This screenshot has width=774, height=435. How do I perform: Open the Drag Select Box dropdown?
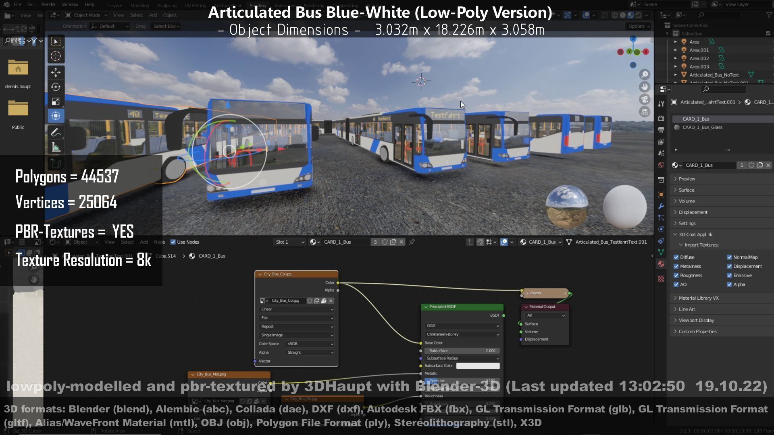166,26
